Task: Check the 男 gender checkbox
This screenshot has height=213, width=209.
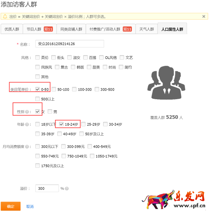Action: tap(50, 112)
